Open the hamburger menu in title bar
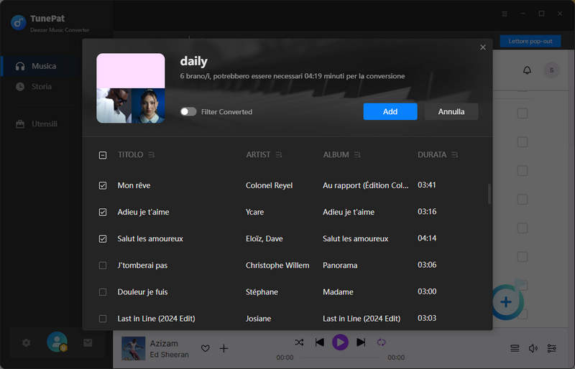 (x=505, y=14)
